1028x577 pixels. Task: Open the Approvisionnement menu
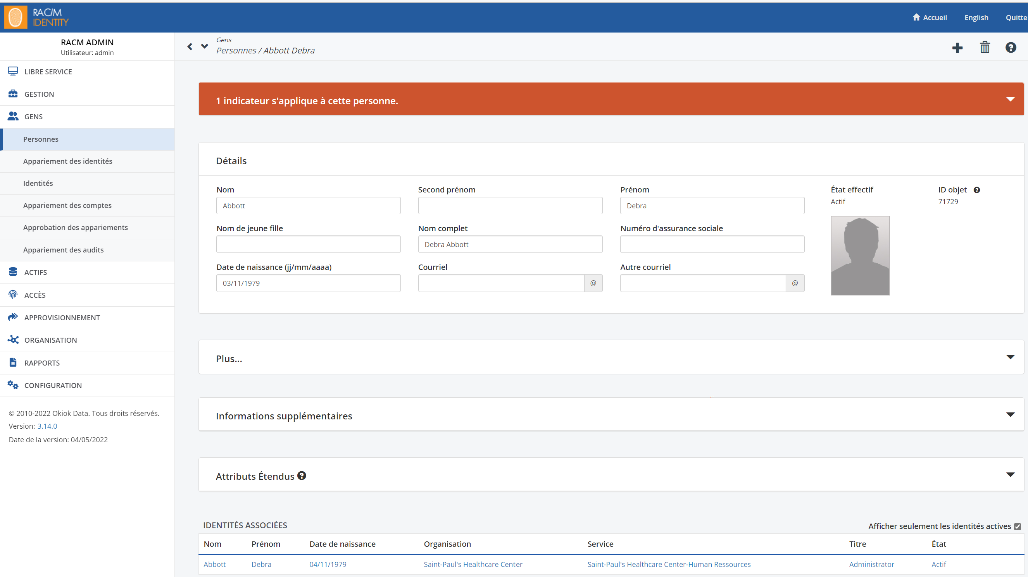pos(87,318)
